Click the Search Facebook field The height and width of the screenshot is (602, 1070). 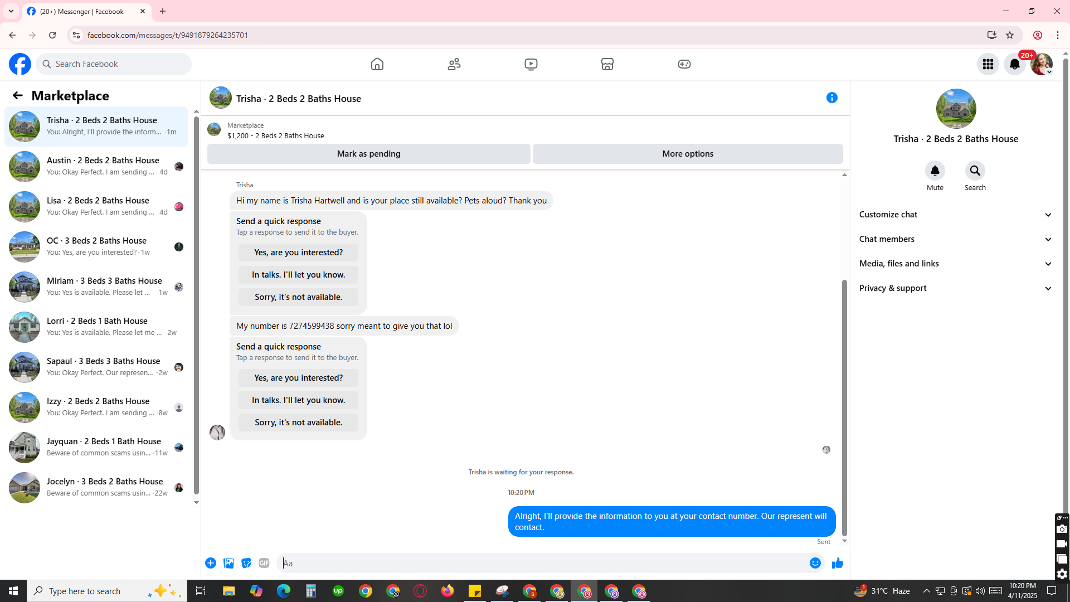click(114, 64)
